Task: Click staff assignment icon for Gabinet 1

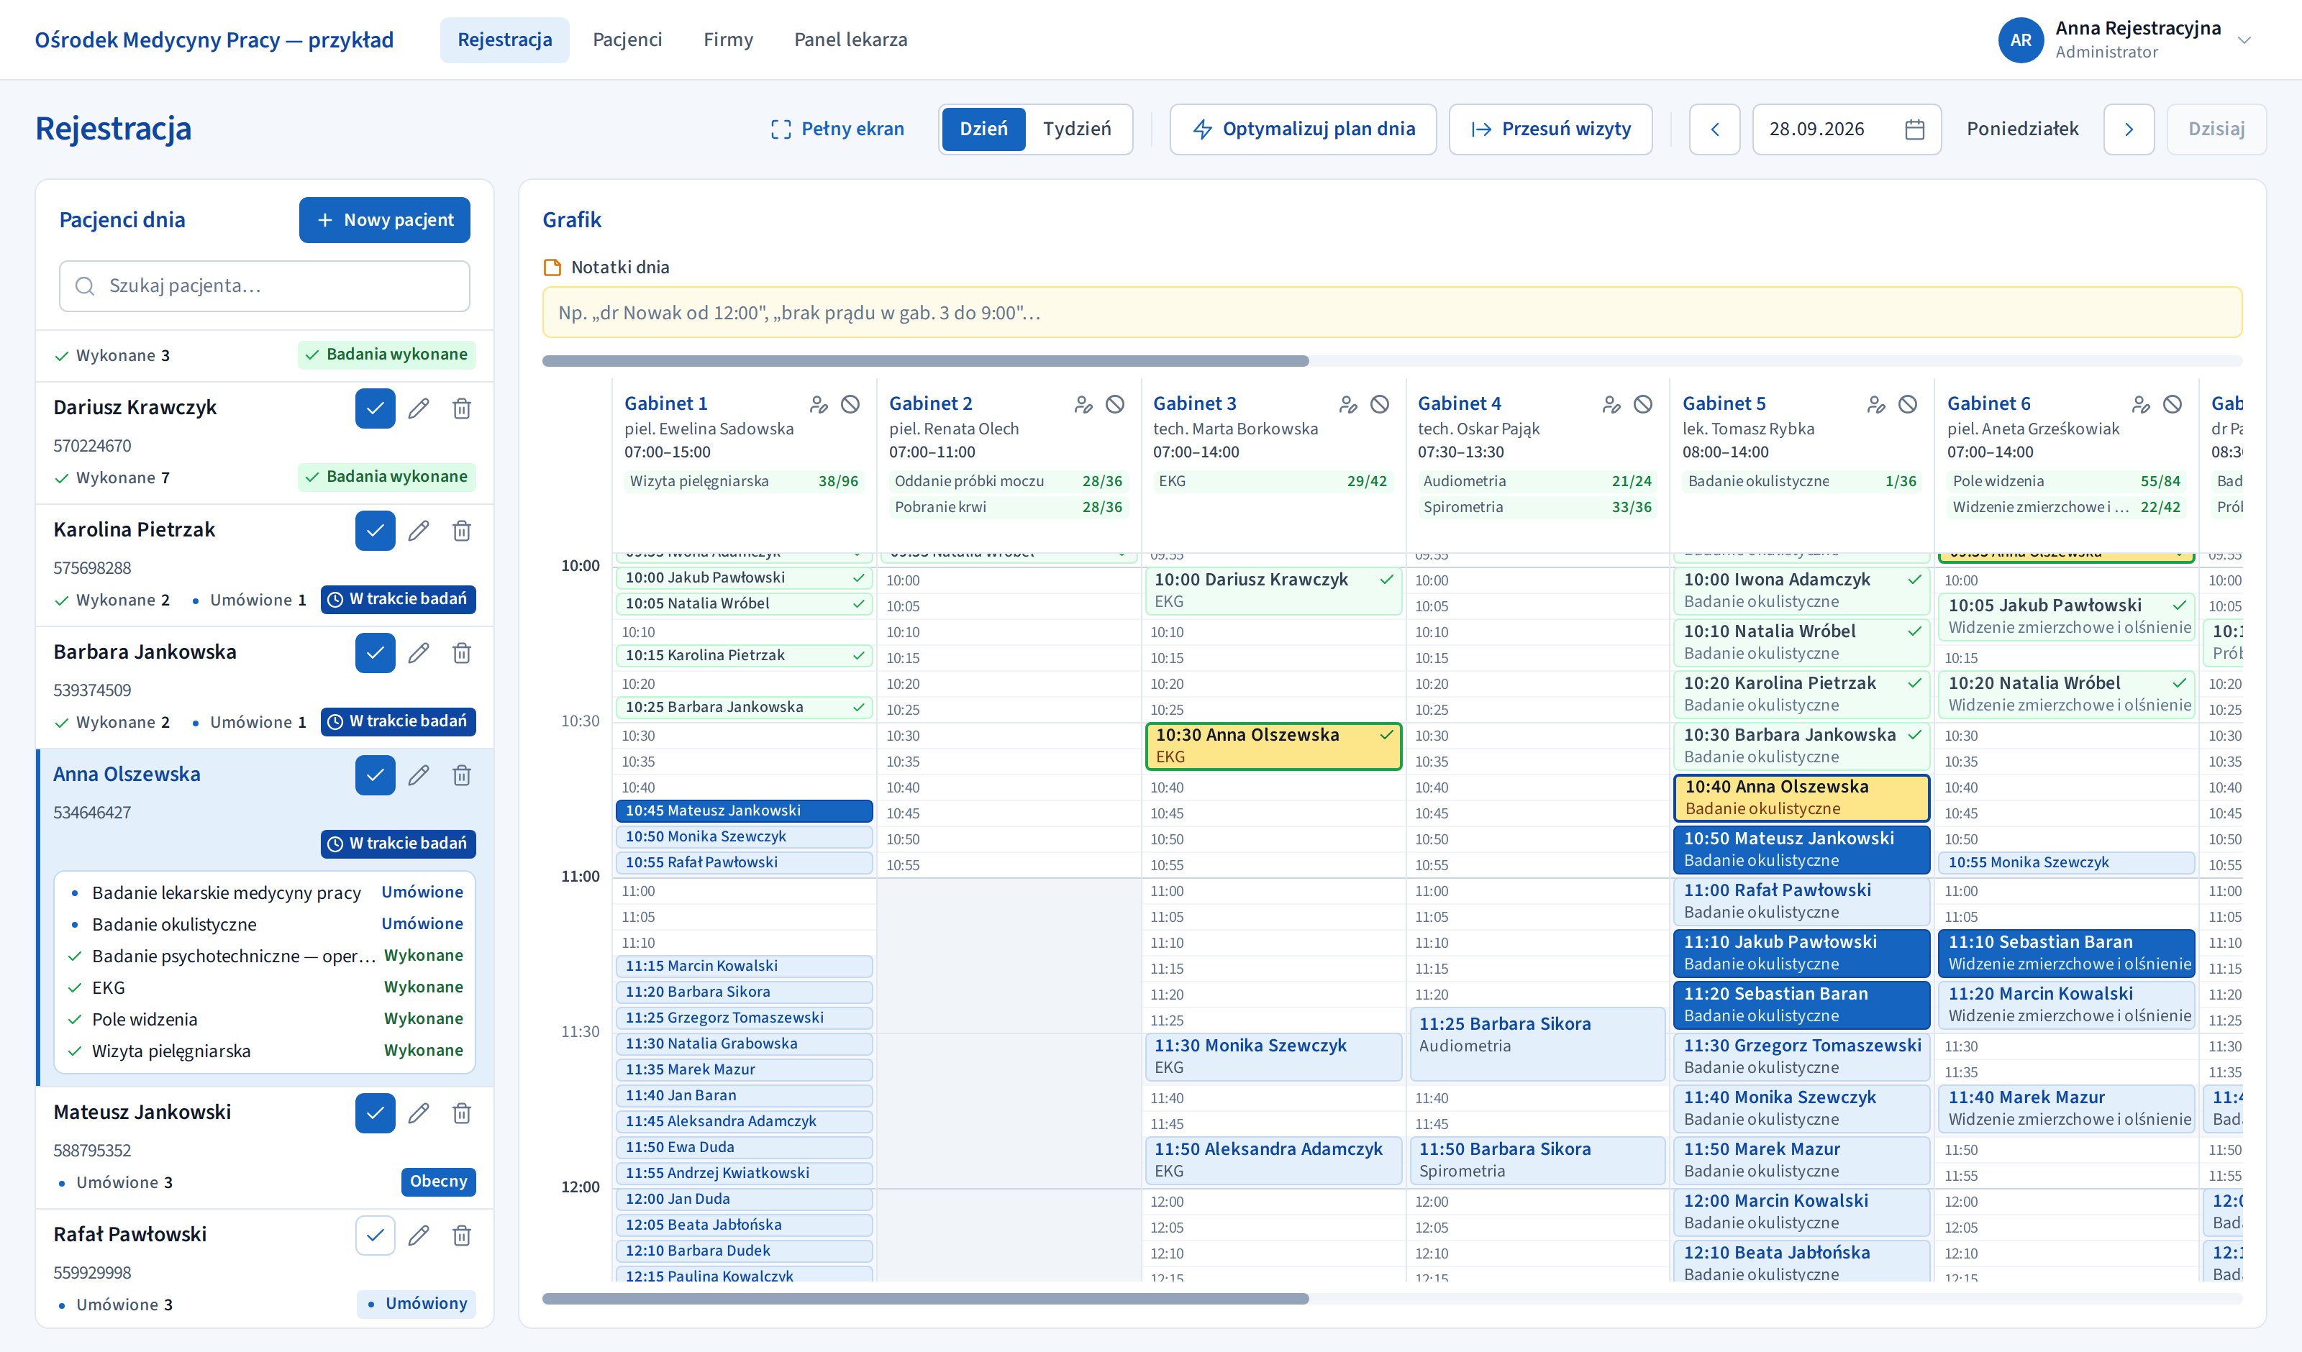Action: pyautogui.click(x=819, y=403)
